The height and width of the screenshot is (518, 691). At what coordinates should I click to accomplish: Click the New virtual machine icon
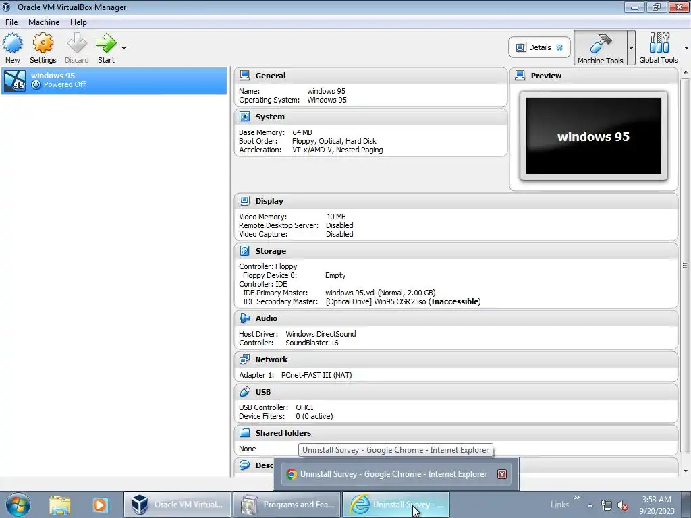tap(12, 44)
